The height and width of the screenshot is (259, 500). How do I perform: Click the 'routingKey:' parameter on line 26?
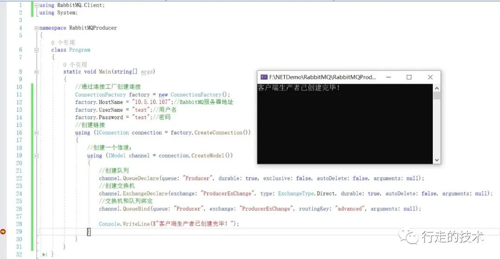(x=315, y=208)
